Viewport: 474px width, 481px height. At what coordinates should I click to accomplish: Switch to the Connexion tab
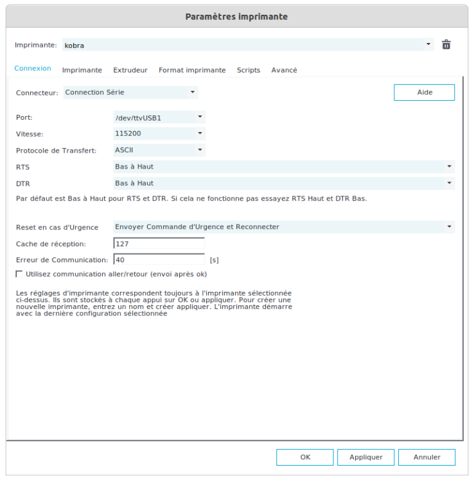click(x=33, y=69)
